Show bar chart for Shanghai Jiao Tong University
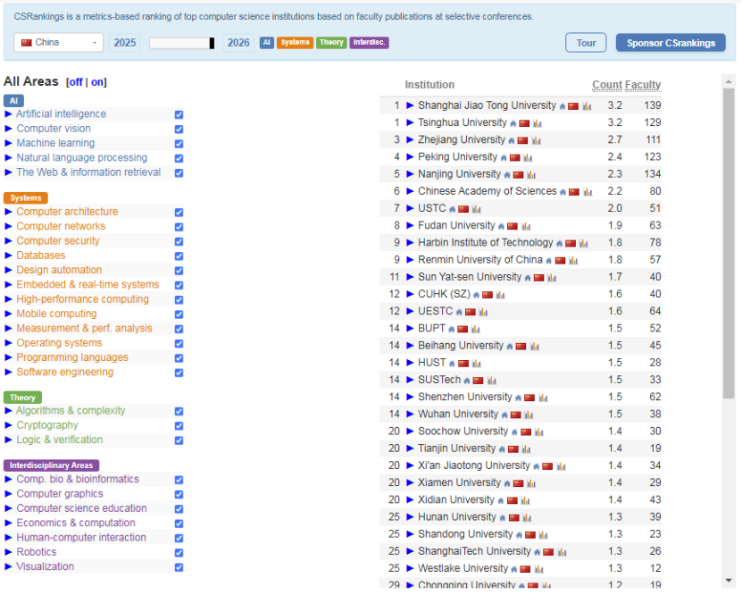 [x=587, y=106]
